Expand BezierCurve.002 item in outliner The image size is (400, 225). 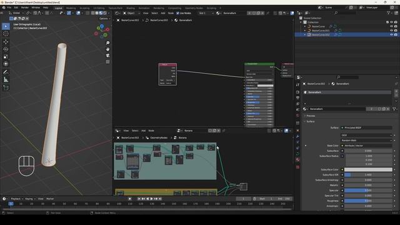point(305,34)
